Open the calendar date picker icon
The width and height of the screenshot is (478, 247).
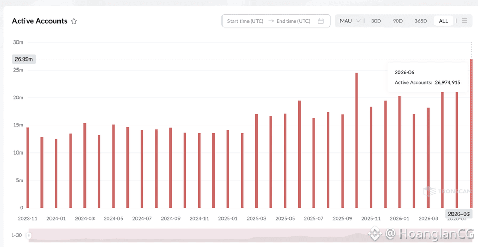coord(320,21)
